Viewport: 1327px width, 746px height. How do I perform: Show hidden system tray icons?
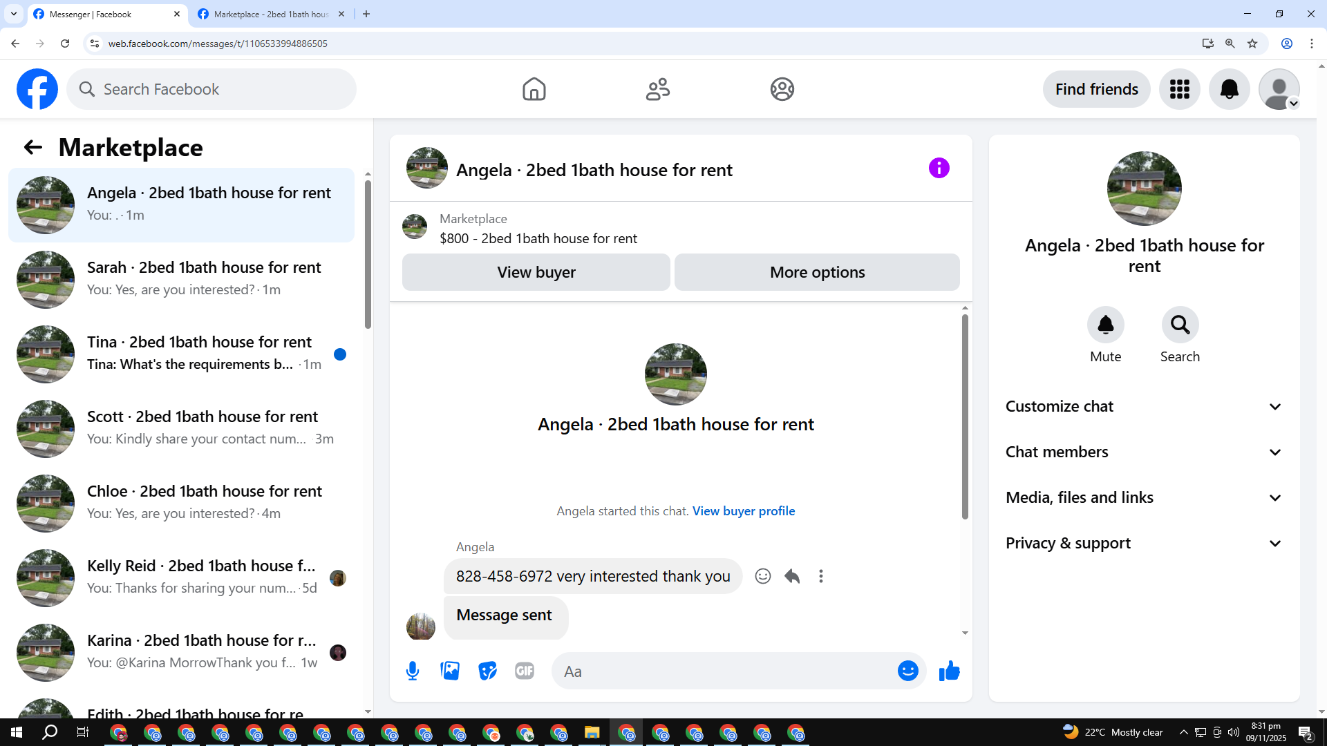1184,732
